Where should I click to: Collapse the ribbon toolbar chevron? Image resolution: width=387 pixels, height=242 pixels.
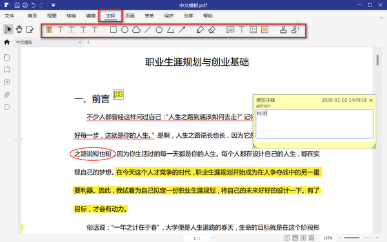point(381,17)
